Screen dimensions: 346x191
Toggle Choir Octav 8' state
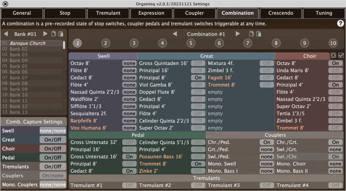pyautogui.click(x=336, y=63)
